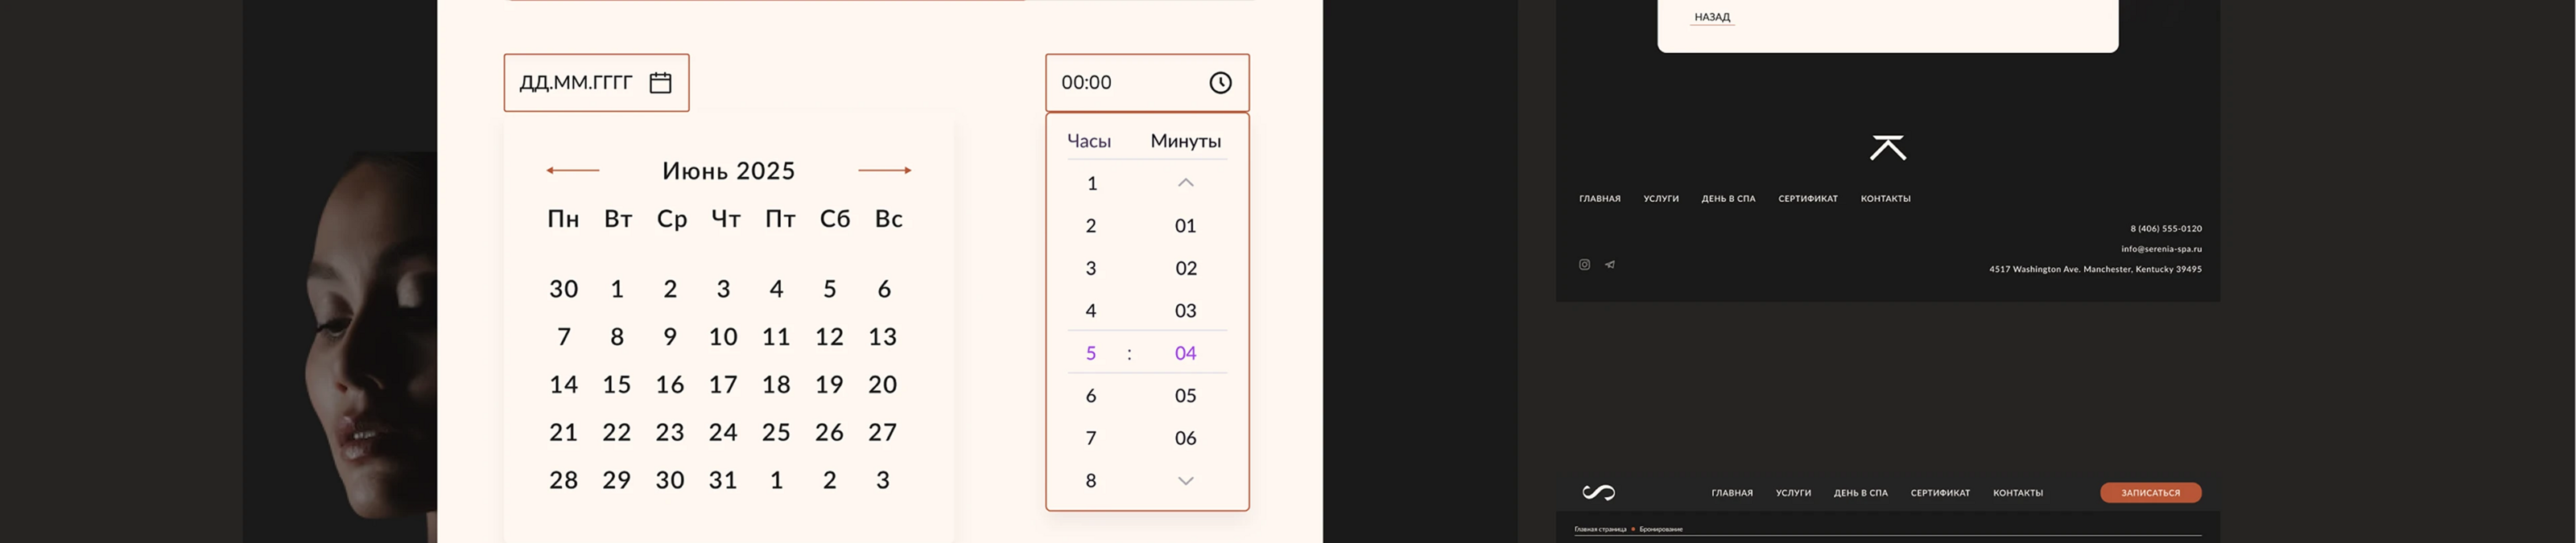
Task: Click the calendar icon in date field
Action: (x=660, y=83)
